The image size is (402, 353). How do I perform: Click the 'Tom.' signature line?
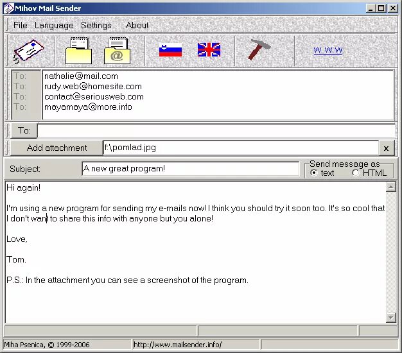tap(16, 259)
